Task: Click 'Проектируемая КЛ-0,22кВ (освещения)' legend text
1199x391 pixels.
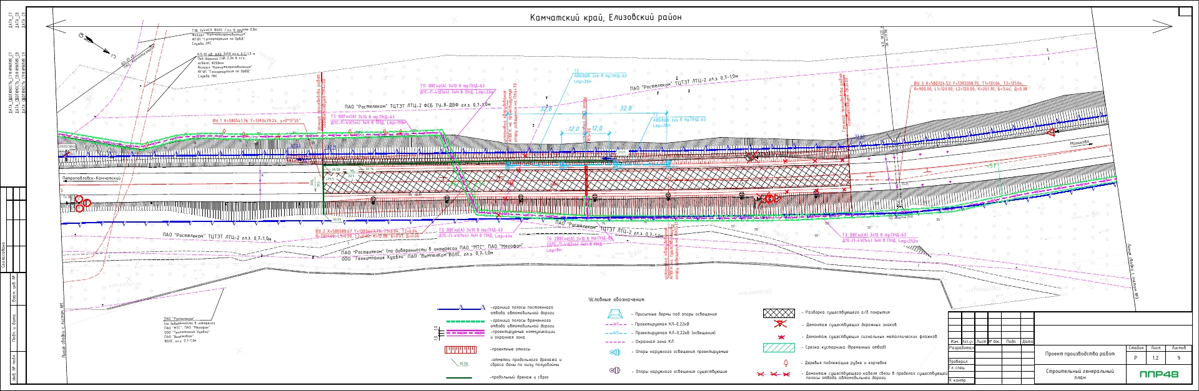Action: tap(675, 333)
